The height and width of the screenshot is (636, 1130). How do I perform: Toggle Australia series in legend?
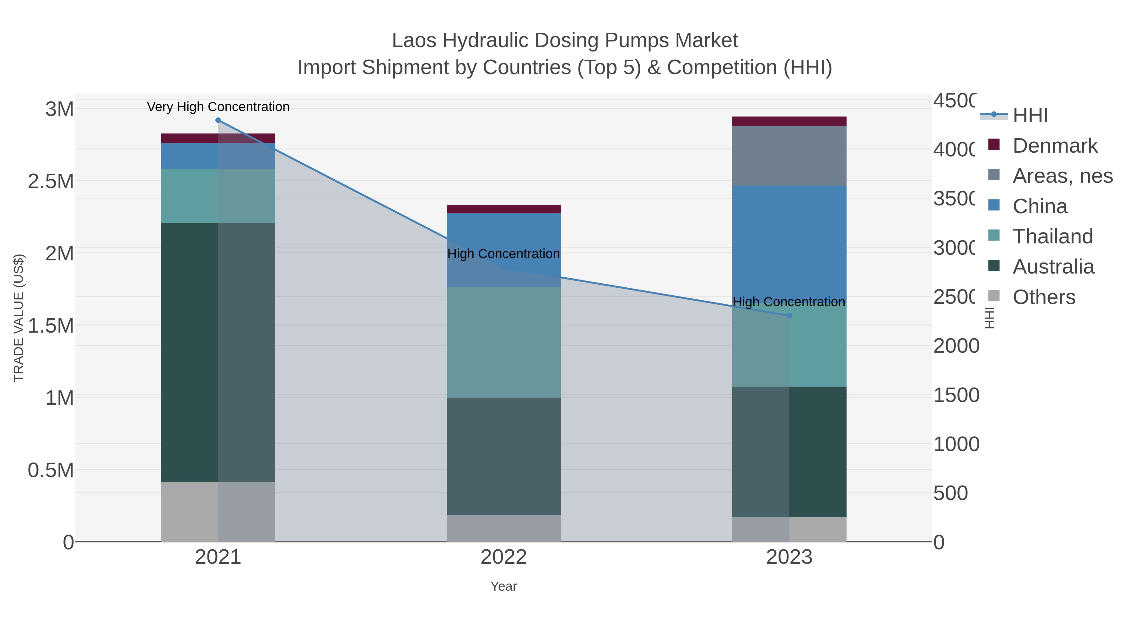(1041, 267)
